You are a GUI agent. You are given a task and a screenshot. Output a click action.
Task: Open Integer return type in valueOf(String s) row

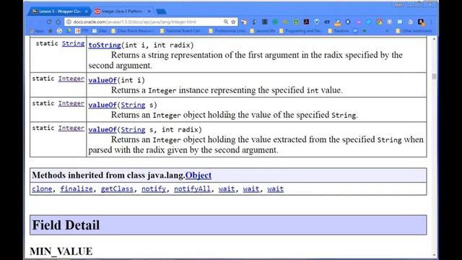71,103
